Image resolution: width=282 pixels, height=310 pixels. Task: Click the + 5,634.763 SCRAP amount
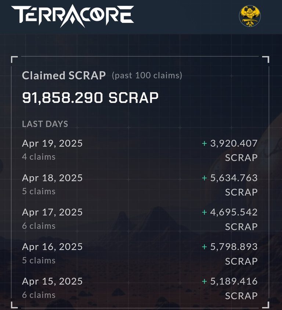tap(229, 185)
